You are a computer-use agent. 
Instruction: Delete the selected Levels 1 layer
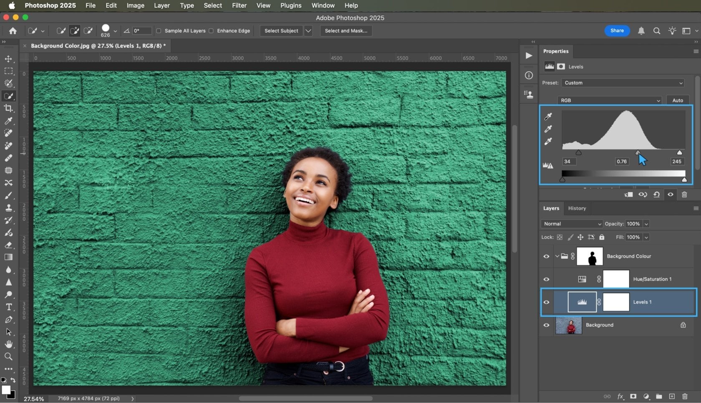[684, 396]
